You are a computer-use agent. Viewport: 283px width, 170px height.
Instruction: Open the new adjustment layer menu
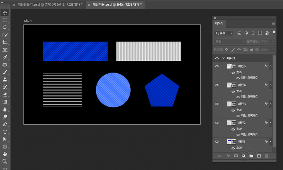(x=244, y=156)
